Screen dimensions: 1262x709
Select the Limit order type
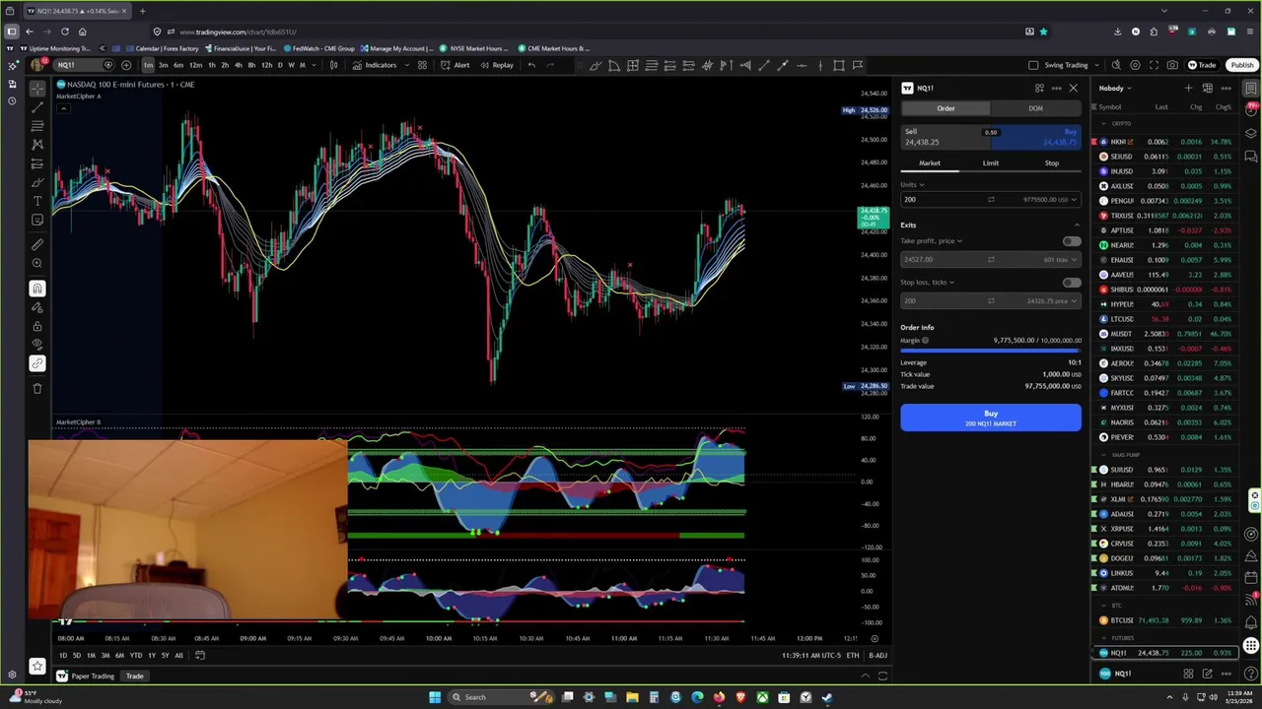pos(990,163)
